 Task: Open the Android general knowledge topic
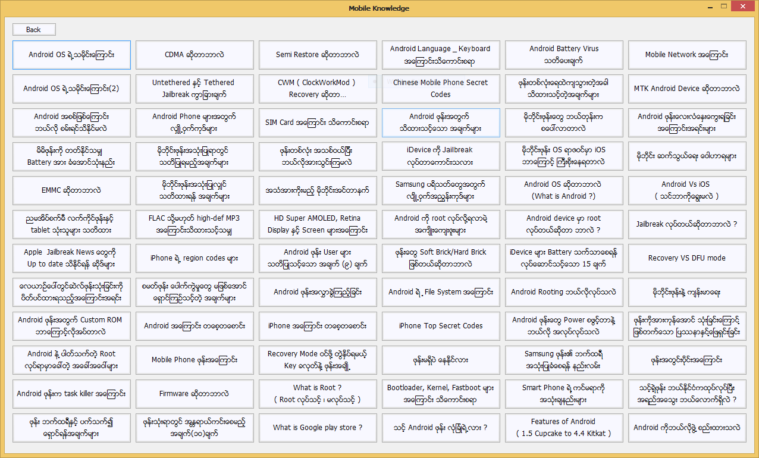[x=195, y=326]
